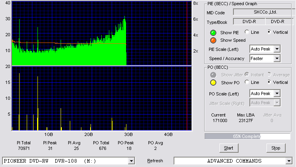The width and height of the screenshot is (296, 167).
Task: Click the PO Avg value 2
Action: (155, 148)
